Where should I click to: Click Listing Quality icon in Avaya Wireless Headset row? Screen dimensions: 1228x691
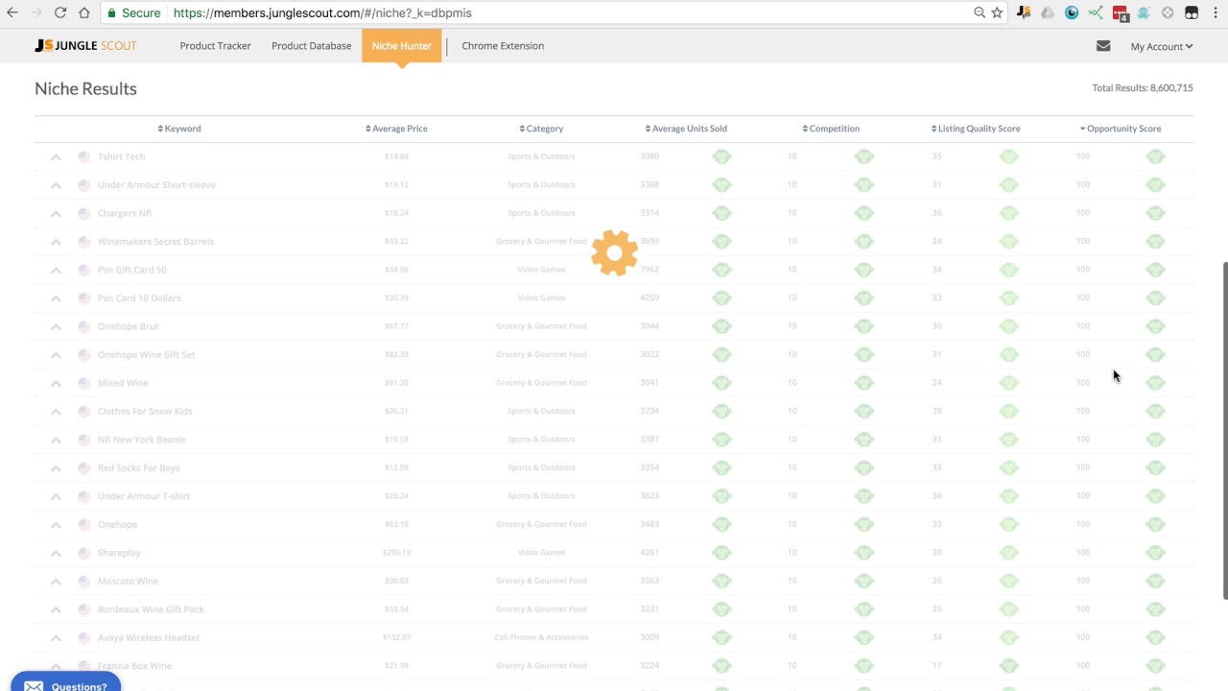click(1008, 637)
